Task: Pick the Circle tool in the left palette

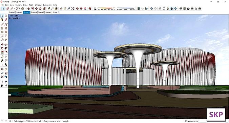Action: click(x=2, y=32)
